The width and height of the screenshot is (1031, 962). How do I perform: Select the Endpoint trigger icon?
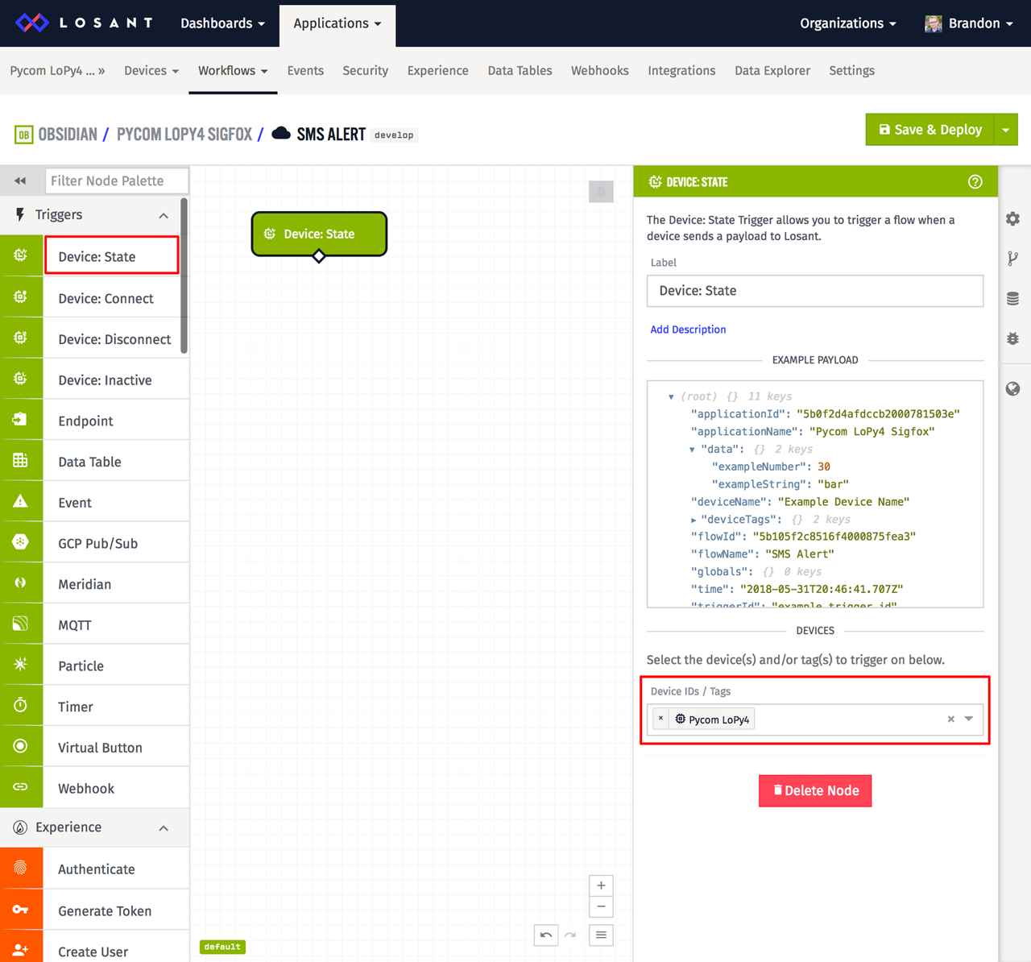point(21,419)
